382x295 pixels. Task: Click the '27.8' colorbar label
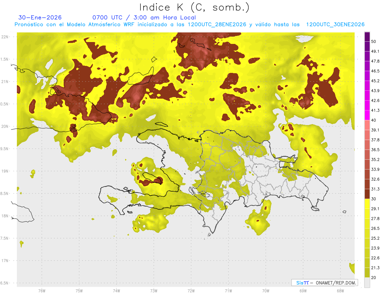coord(375,219)
